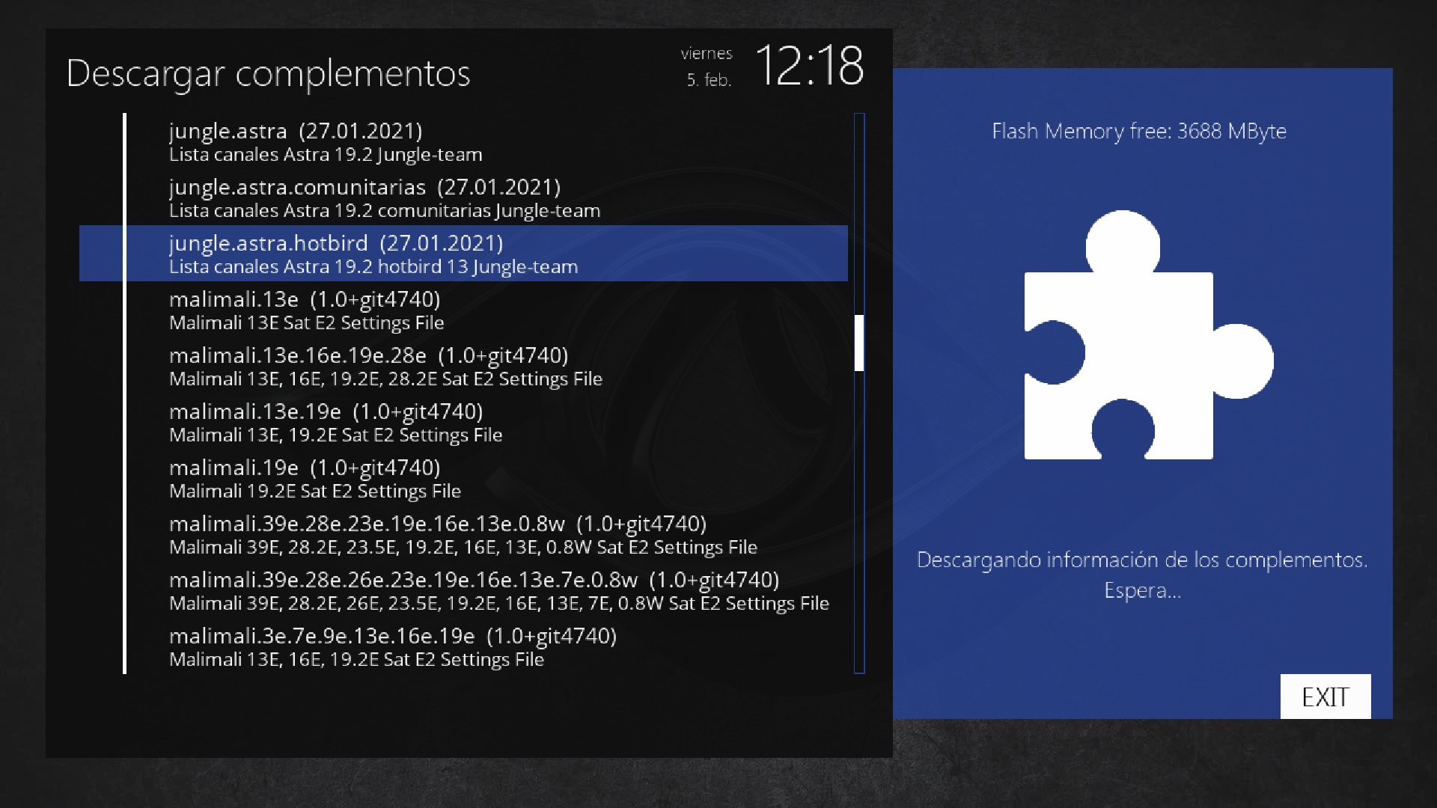Viewport: 1437px width, 808px height.
Task: Click Flash Memory free status text
Action: pyautogui.click(x=1138, y=131)
